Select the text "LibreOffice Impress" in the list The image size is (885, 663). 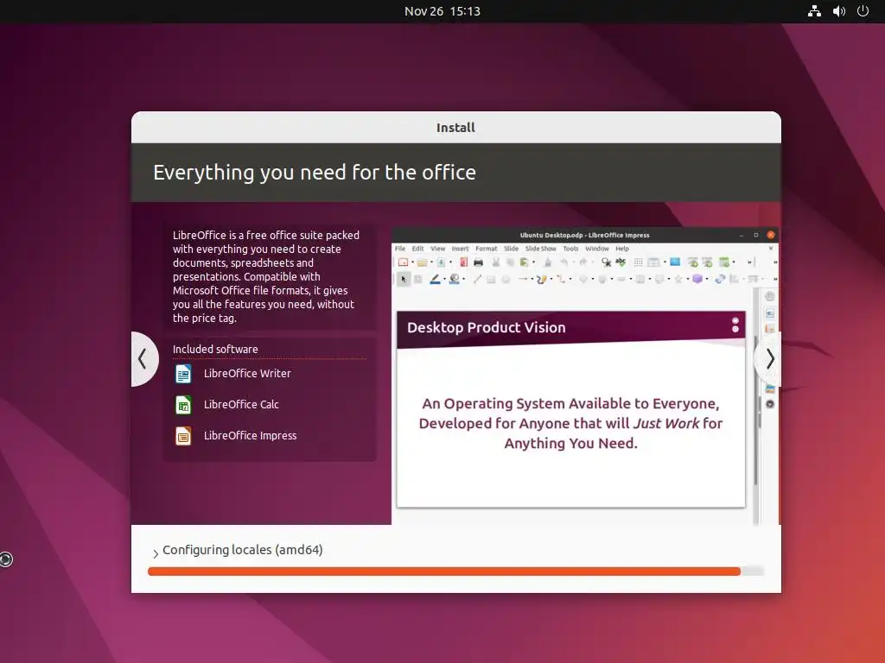[250, 435]
